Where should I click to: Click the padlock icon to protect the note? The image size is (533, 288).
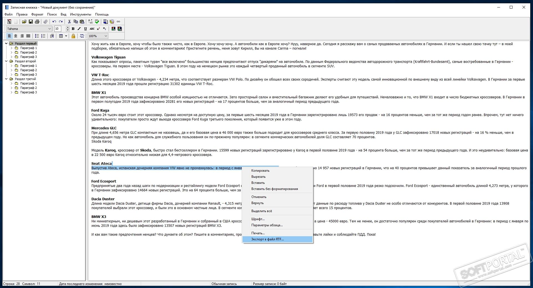click(x=73, y=36)
